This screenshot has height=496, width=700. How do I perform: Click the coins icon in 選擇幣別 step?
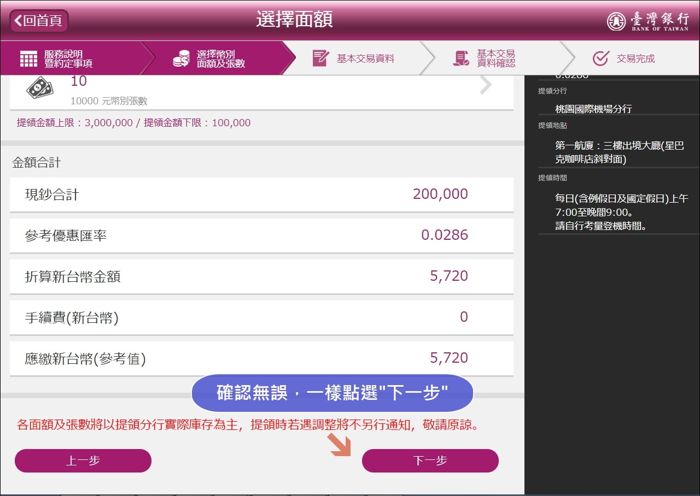click(x=181, y=58)
